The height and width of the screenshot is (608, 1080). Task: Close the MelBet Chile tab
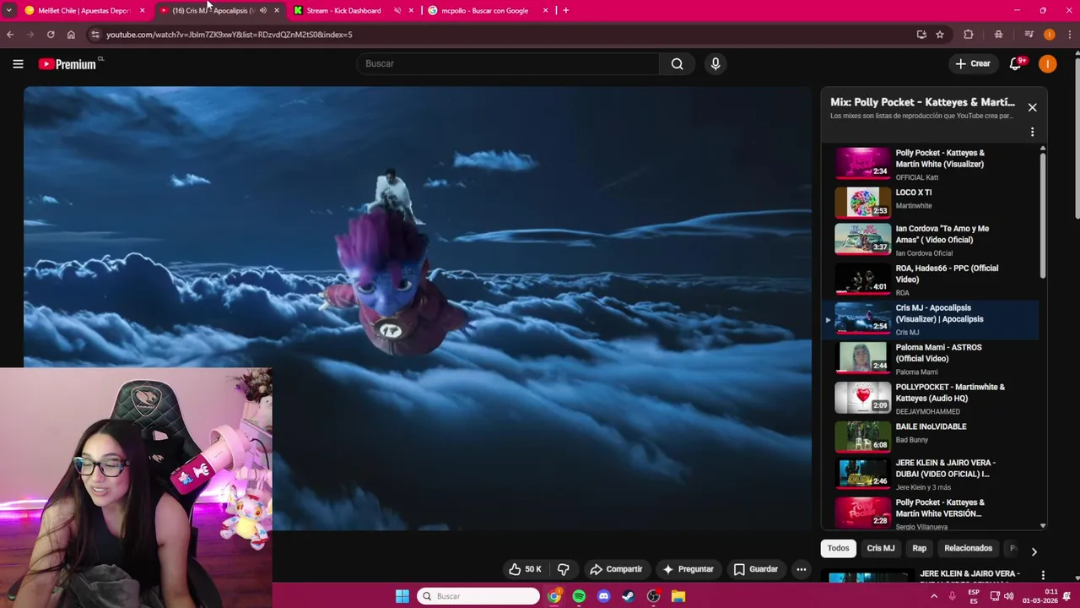click(142, 10)
